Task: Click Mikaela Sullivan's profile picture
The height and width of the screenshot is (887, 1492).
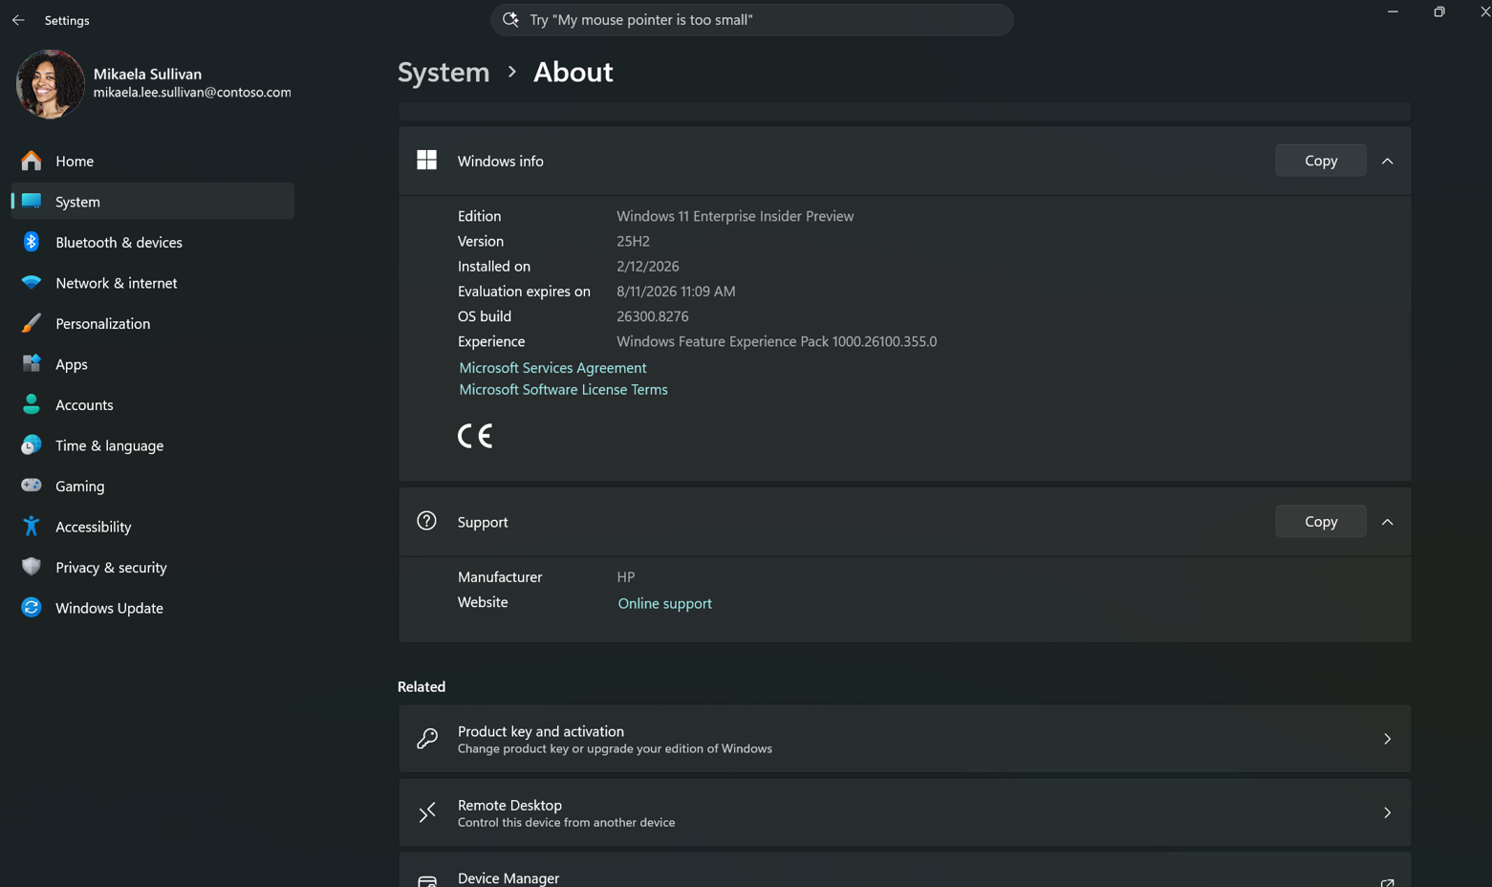Action: pos(50,83)
